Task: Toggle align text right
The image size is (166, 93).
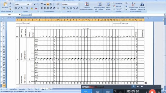Action: pyautogui.click(x=48, y=8)
